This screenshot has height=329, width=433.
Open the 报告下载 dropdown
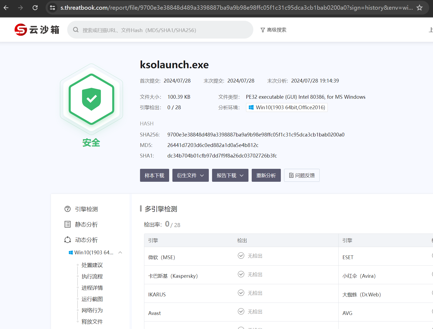click(x=230, y=175)
